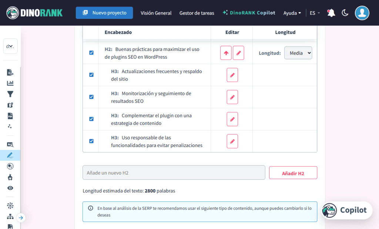Click the Añade un nuevo H2 input field

[174, 172]
